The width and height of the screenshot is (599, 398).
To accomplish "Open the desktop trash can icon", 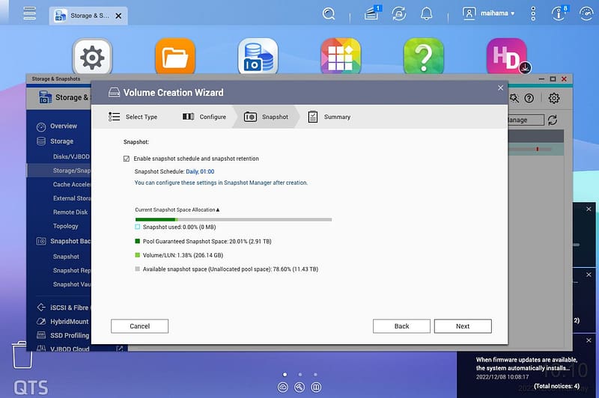I will 22,355.
